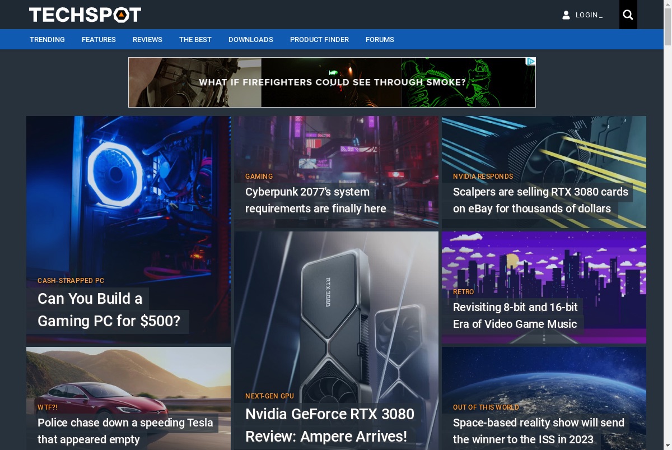672x450 pixels.
Task: Open Revisiting 8-bit and 16-bit music article
Action: [515, 316]
